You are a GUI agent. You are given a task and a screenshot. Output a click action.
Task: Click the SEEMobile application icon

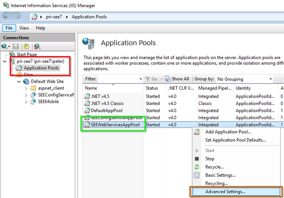click(33, 101)
